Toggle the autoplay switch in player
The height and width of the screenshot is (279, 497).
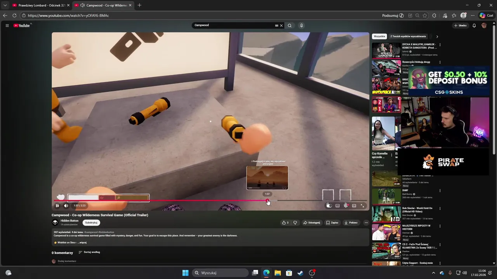[x=329, y=206]
